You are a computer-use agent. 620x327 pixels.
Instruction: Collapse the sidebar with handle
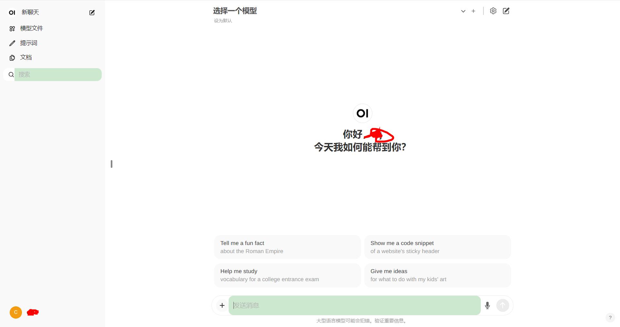coord(111,164)
